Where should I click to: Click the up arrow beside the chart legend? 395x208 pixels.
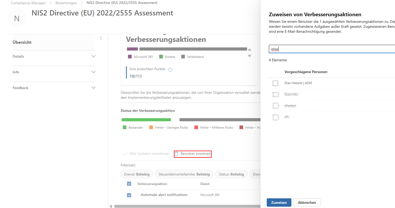coord(249,49)
